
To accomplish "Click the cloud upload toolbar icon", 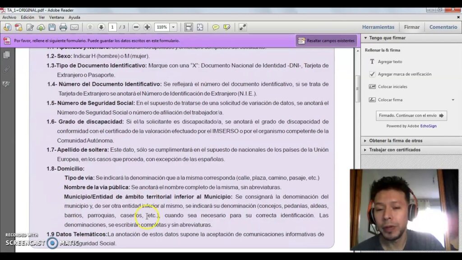I will tap(41, 27).
